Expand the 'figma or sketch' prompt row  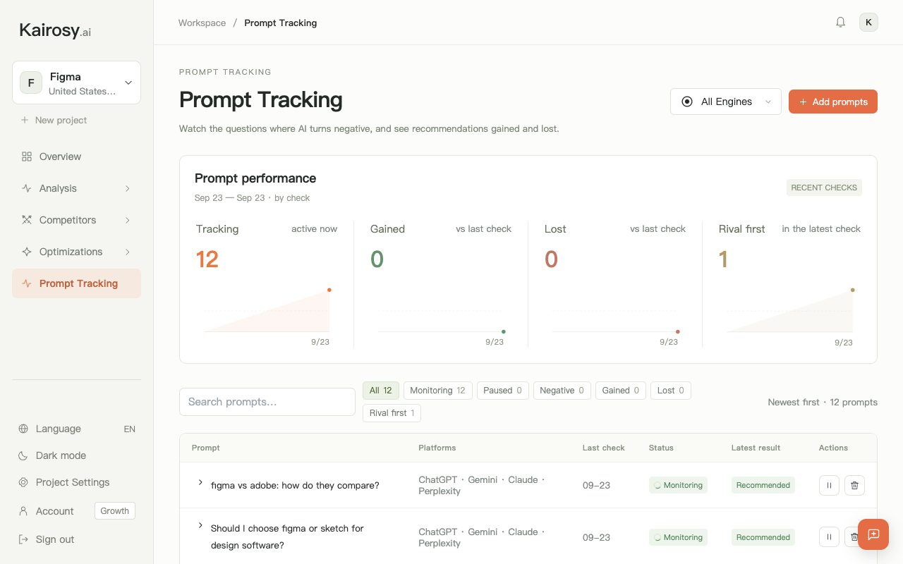(200, 525)
